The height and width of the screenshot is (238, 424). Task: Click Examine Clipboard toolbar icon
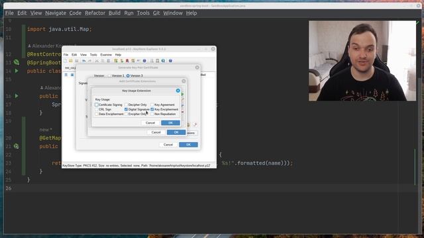click(158, 61)
